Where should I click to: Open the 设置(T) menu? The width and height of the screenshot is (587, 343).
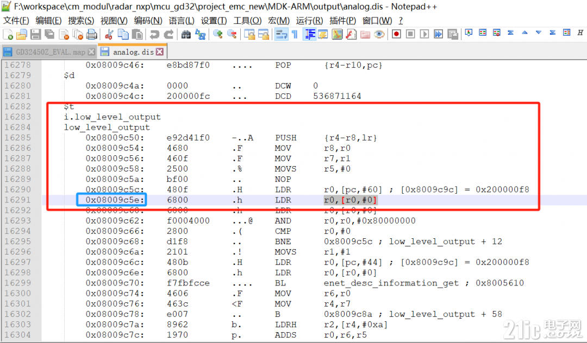pyautogui.click(x=214, y=21)
